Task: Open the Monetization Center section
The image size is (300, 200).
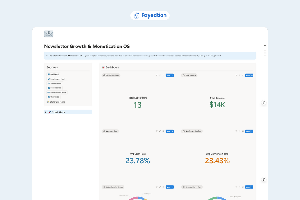Action: (57, 93)
